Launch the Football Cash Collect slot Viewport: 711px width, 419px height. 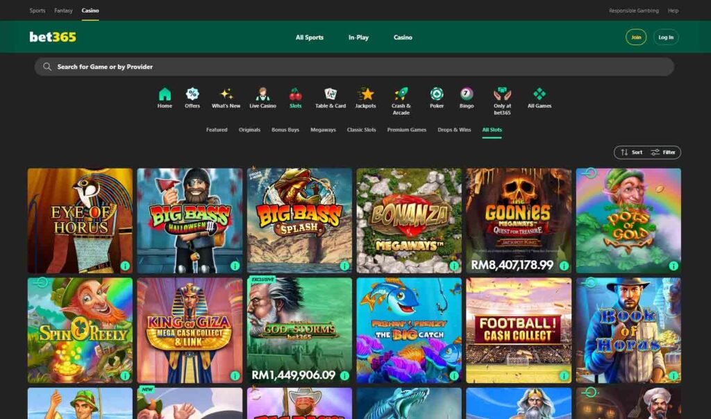tap(519, 330)
